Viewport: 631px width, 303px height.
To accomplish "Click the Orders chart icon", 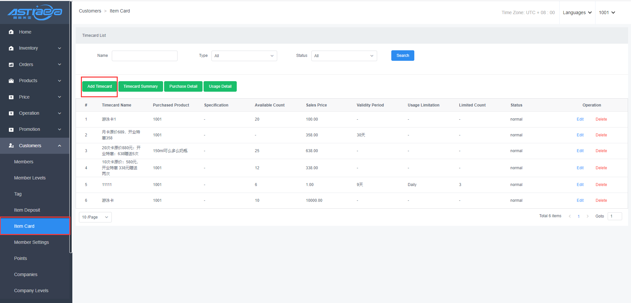I will pos(11,65).
